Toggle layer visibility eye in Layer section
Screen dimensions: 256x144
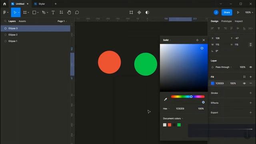tap(251, 67)
